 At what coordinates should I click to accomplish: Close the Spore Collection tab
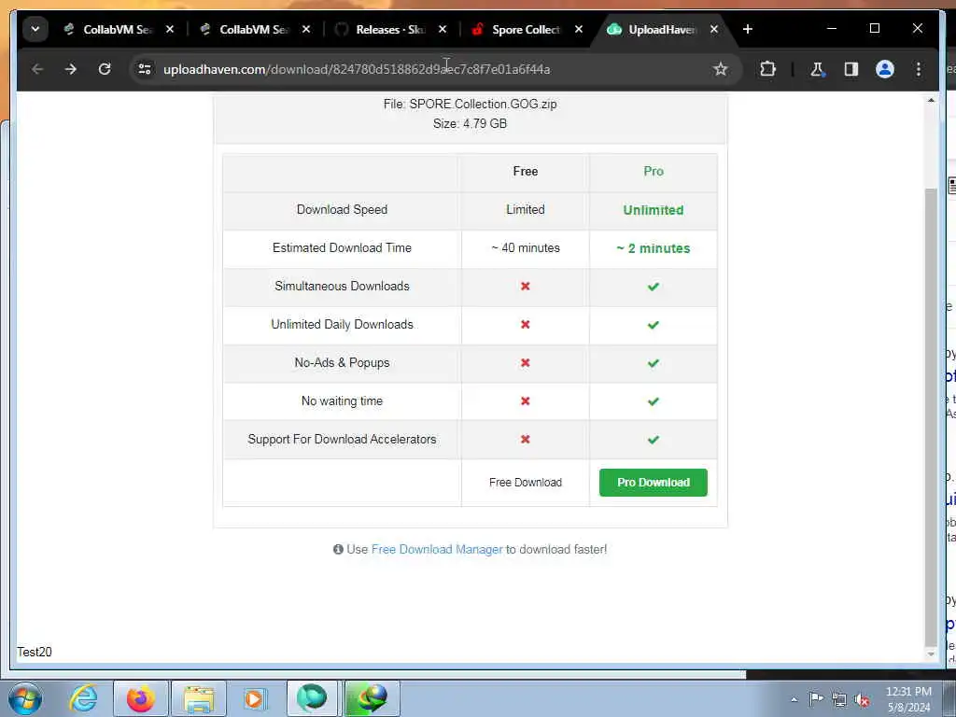tap(579, 29)
